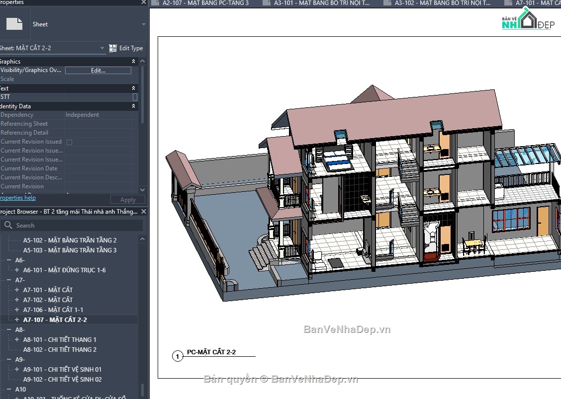The image size is (561, 399).
Task: Expand sheet A7-101 - MẶT CẮT
Action: coord(17,290)
